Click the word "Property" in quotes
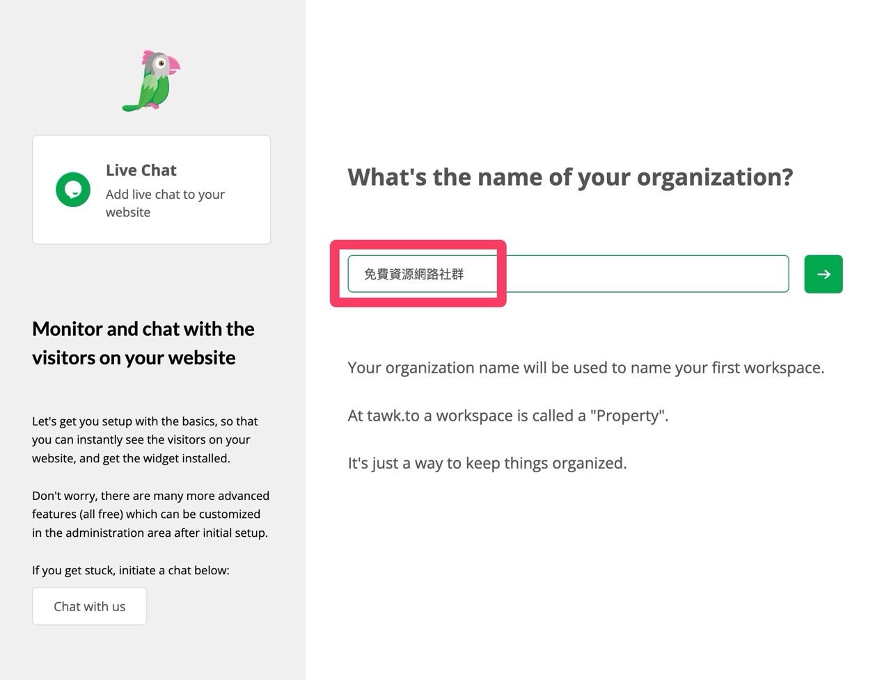The image size is (891, 680). point(628,416)
